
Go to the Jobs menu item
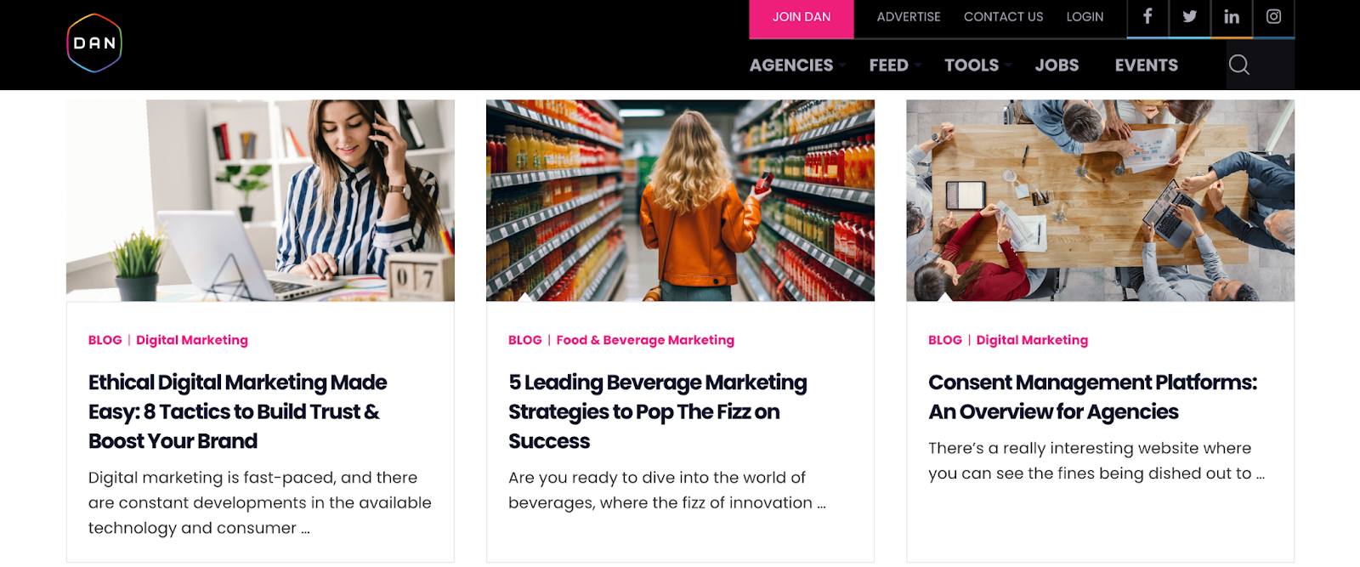pyautogui.click(x=1057, y=65)
